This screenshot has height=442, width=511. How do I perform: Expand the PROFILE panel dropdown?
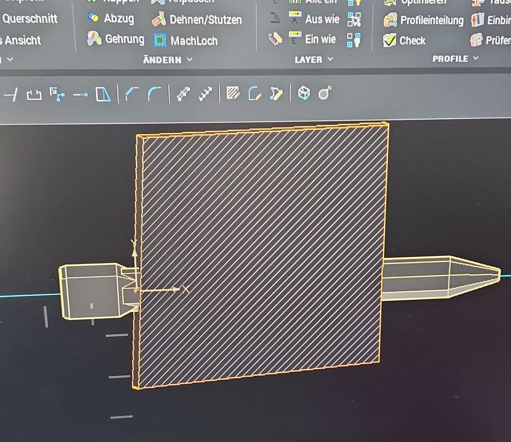476,59
